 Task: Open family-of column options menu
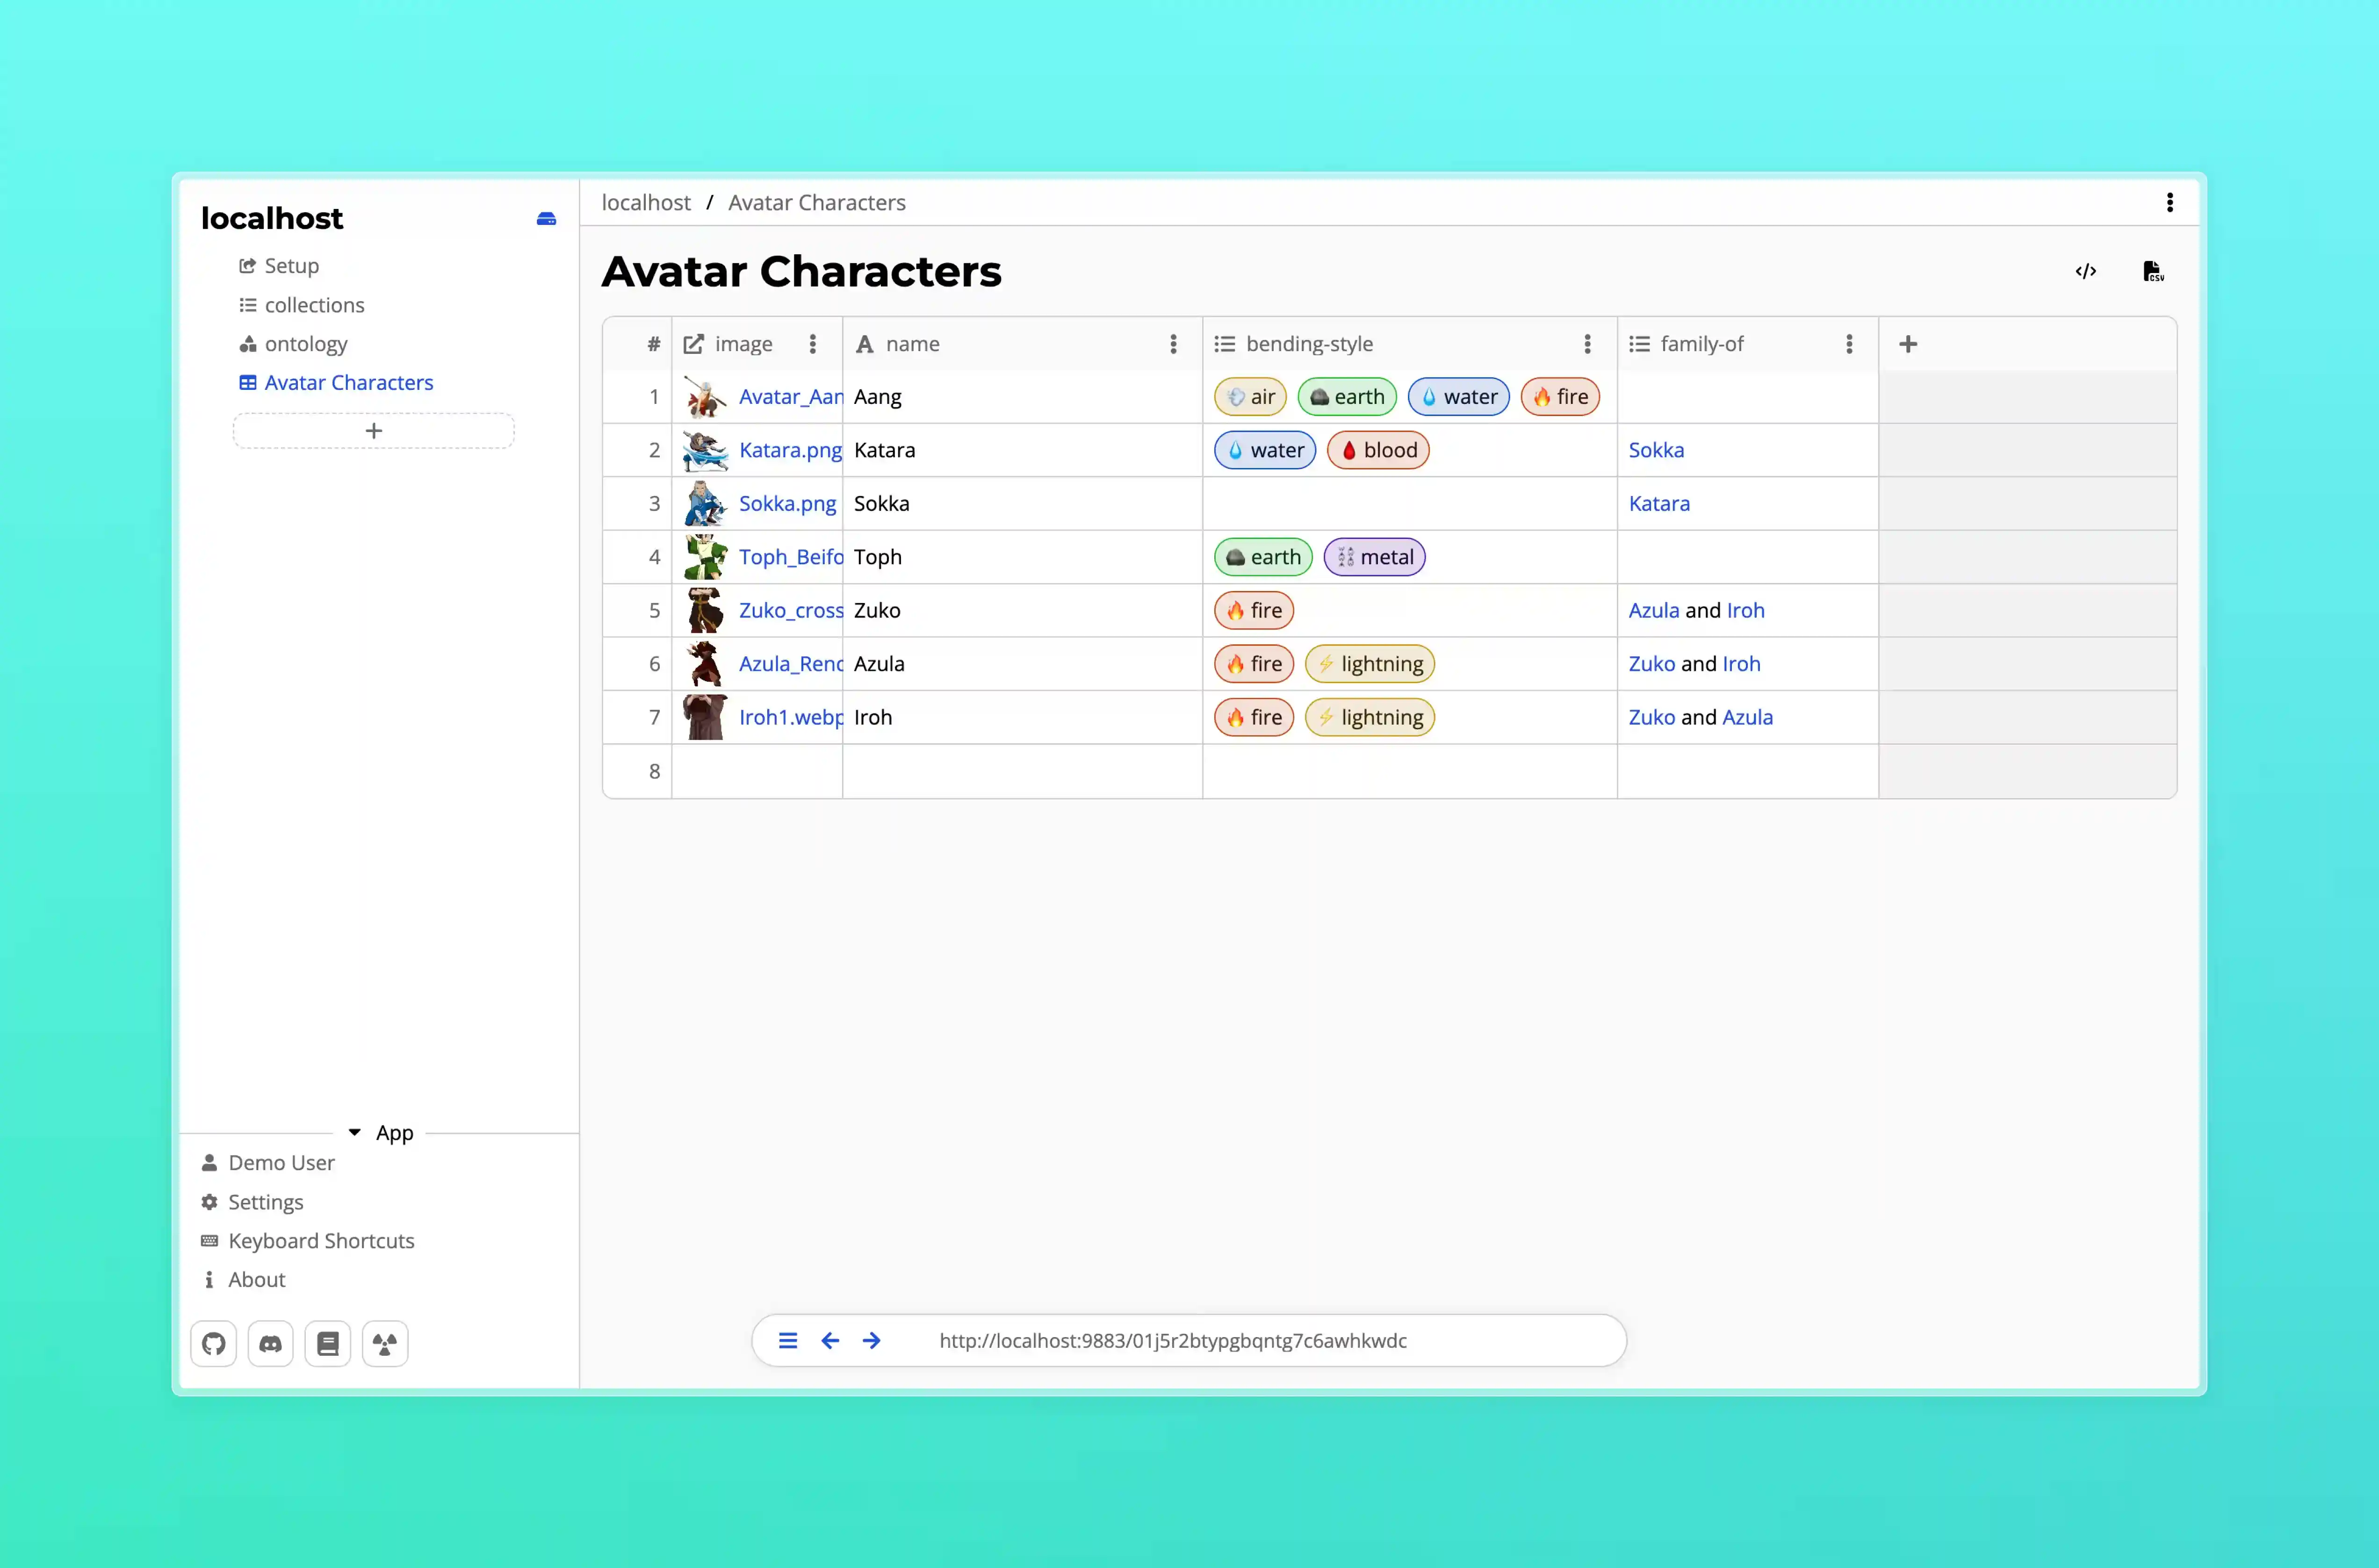tap(1849, 344)
